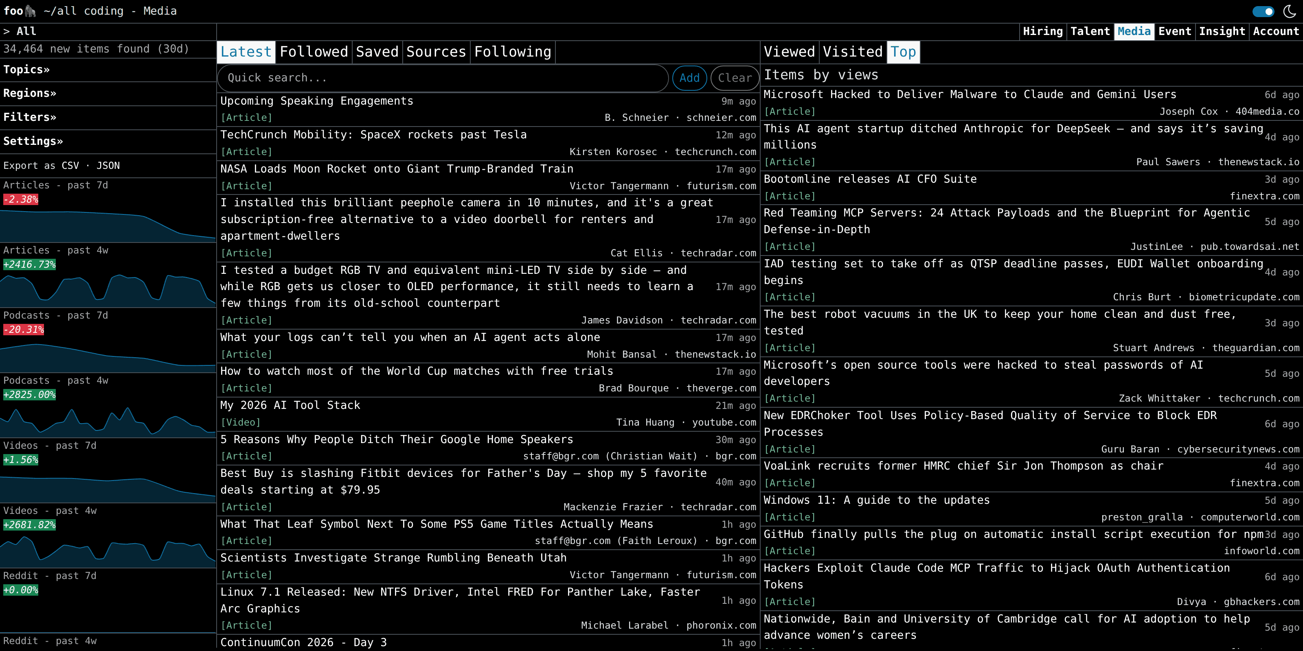1303x651 pixels.
Task: Open the World Cup free trials article
Action: coord(417,371)
